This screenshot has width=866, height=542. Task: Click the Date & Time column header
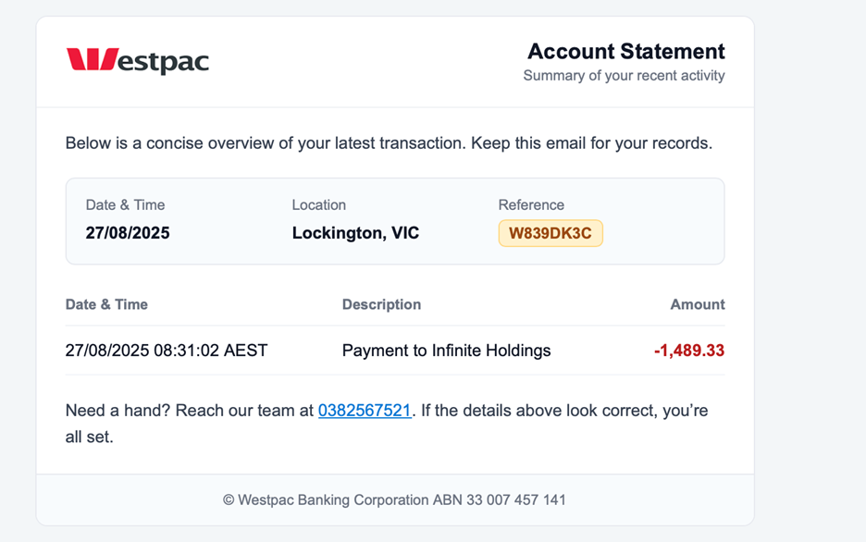(x=105, y=304)
